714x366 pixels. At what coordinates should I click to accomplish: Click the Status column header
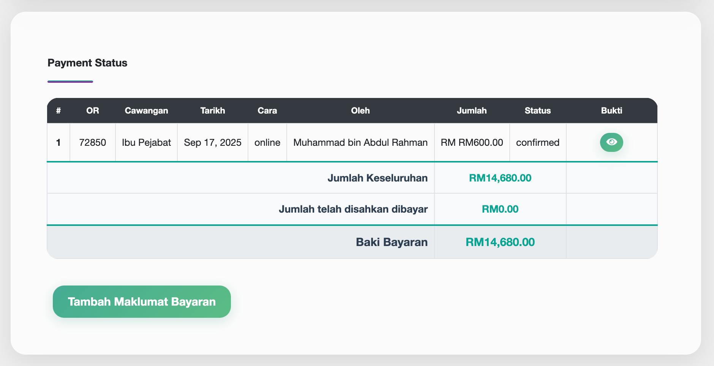pos(538,110)
